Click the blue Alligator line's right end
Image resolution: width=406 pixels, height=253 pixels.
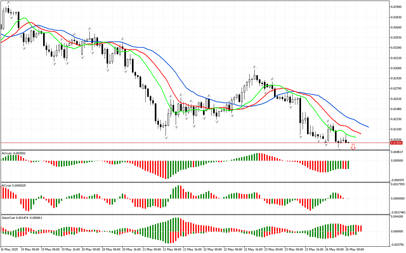(x=368, y=127)
